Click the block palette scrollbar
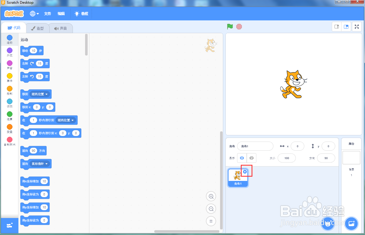This screenshot has width=365, height=235. pos(86,45)
